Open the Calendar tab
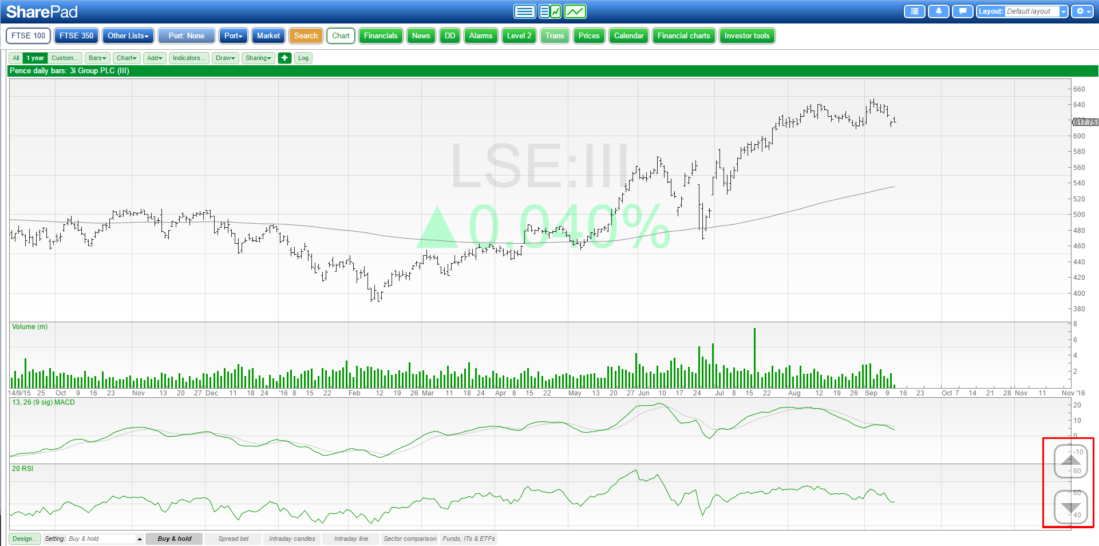 [629, 35]
